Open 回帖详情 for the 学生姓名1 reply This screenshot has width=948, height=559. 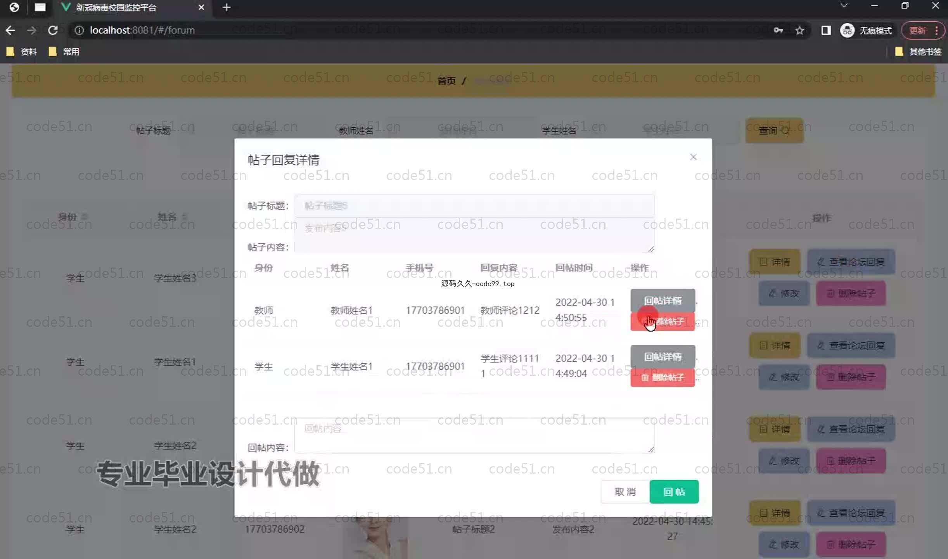[663, 357]
